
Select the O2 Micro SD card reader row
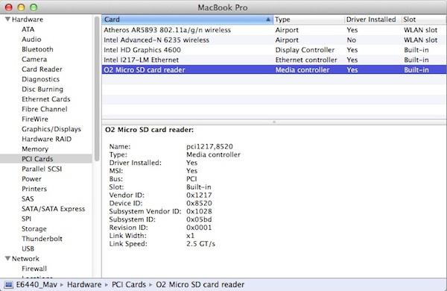click(274, 69)
